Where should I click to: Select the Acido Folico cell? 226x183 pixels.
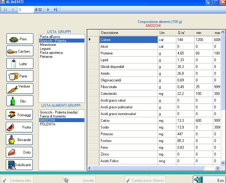pyautogui.click(x=128, y=161)
